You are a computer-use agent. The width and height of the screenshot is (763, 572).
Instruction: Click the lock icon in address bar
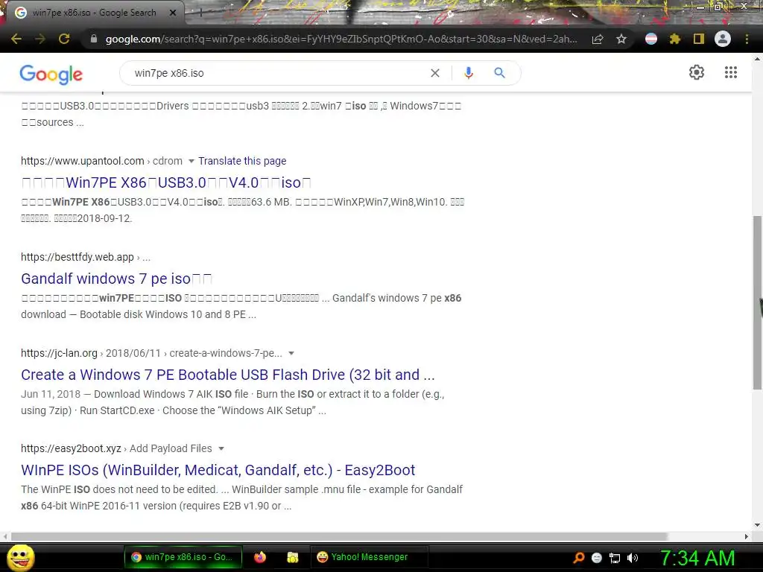click(x=94, y=39)
